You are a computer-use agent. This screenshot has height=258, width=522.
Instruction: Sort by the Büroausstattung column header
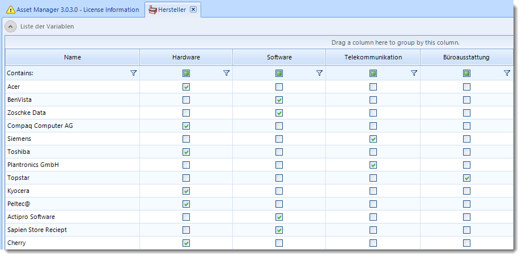[466, 57]
